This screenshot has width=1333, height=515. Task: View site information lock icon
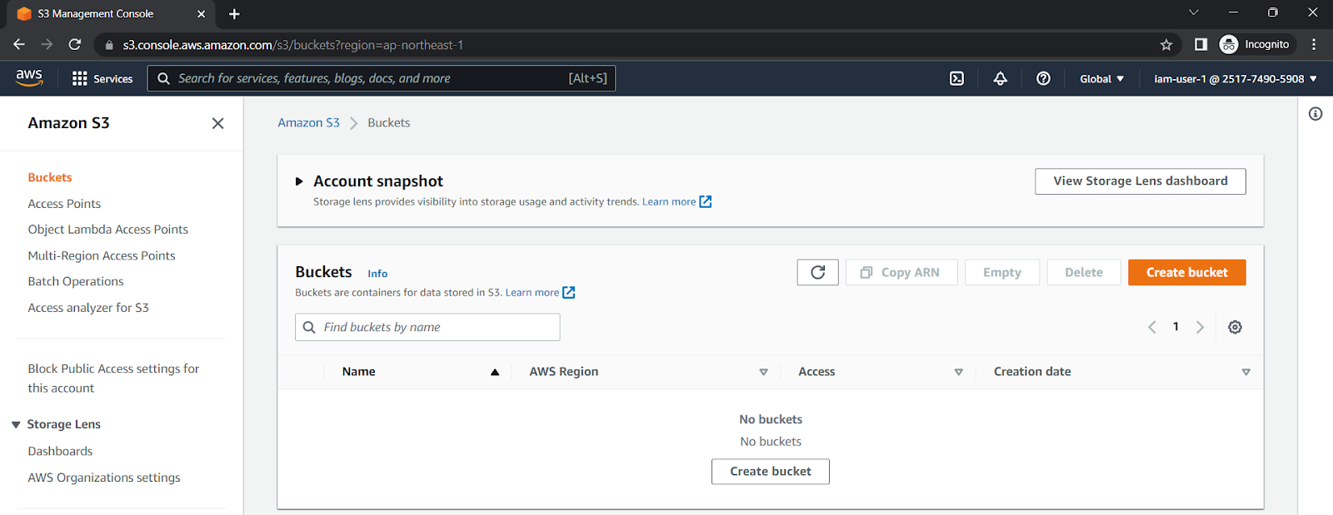point(109,45)
